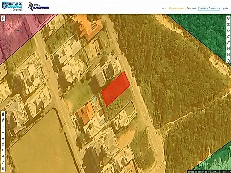Click the globe full-extent icon
Image resolution: width=231 pixels, height=173 pixels.
click(x=3, y=114)
